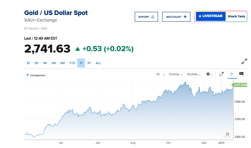
Task: Select the 5D time range
Action: point(36,63)
